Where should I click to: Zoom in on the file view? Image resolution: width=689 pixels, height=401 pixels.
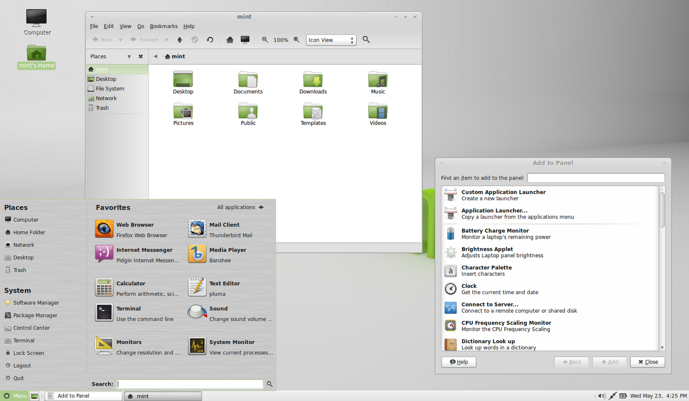point(296,40)
